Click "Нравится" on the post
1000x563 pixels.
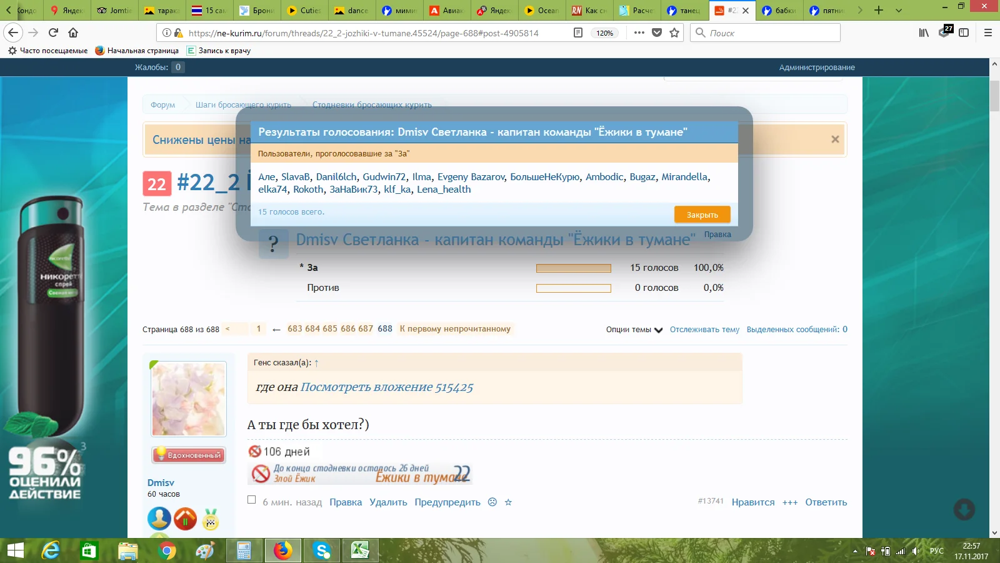753,502
